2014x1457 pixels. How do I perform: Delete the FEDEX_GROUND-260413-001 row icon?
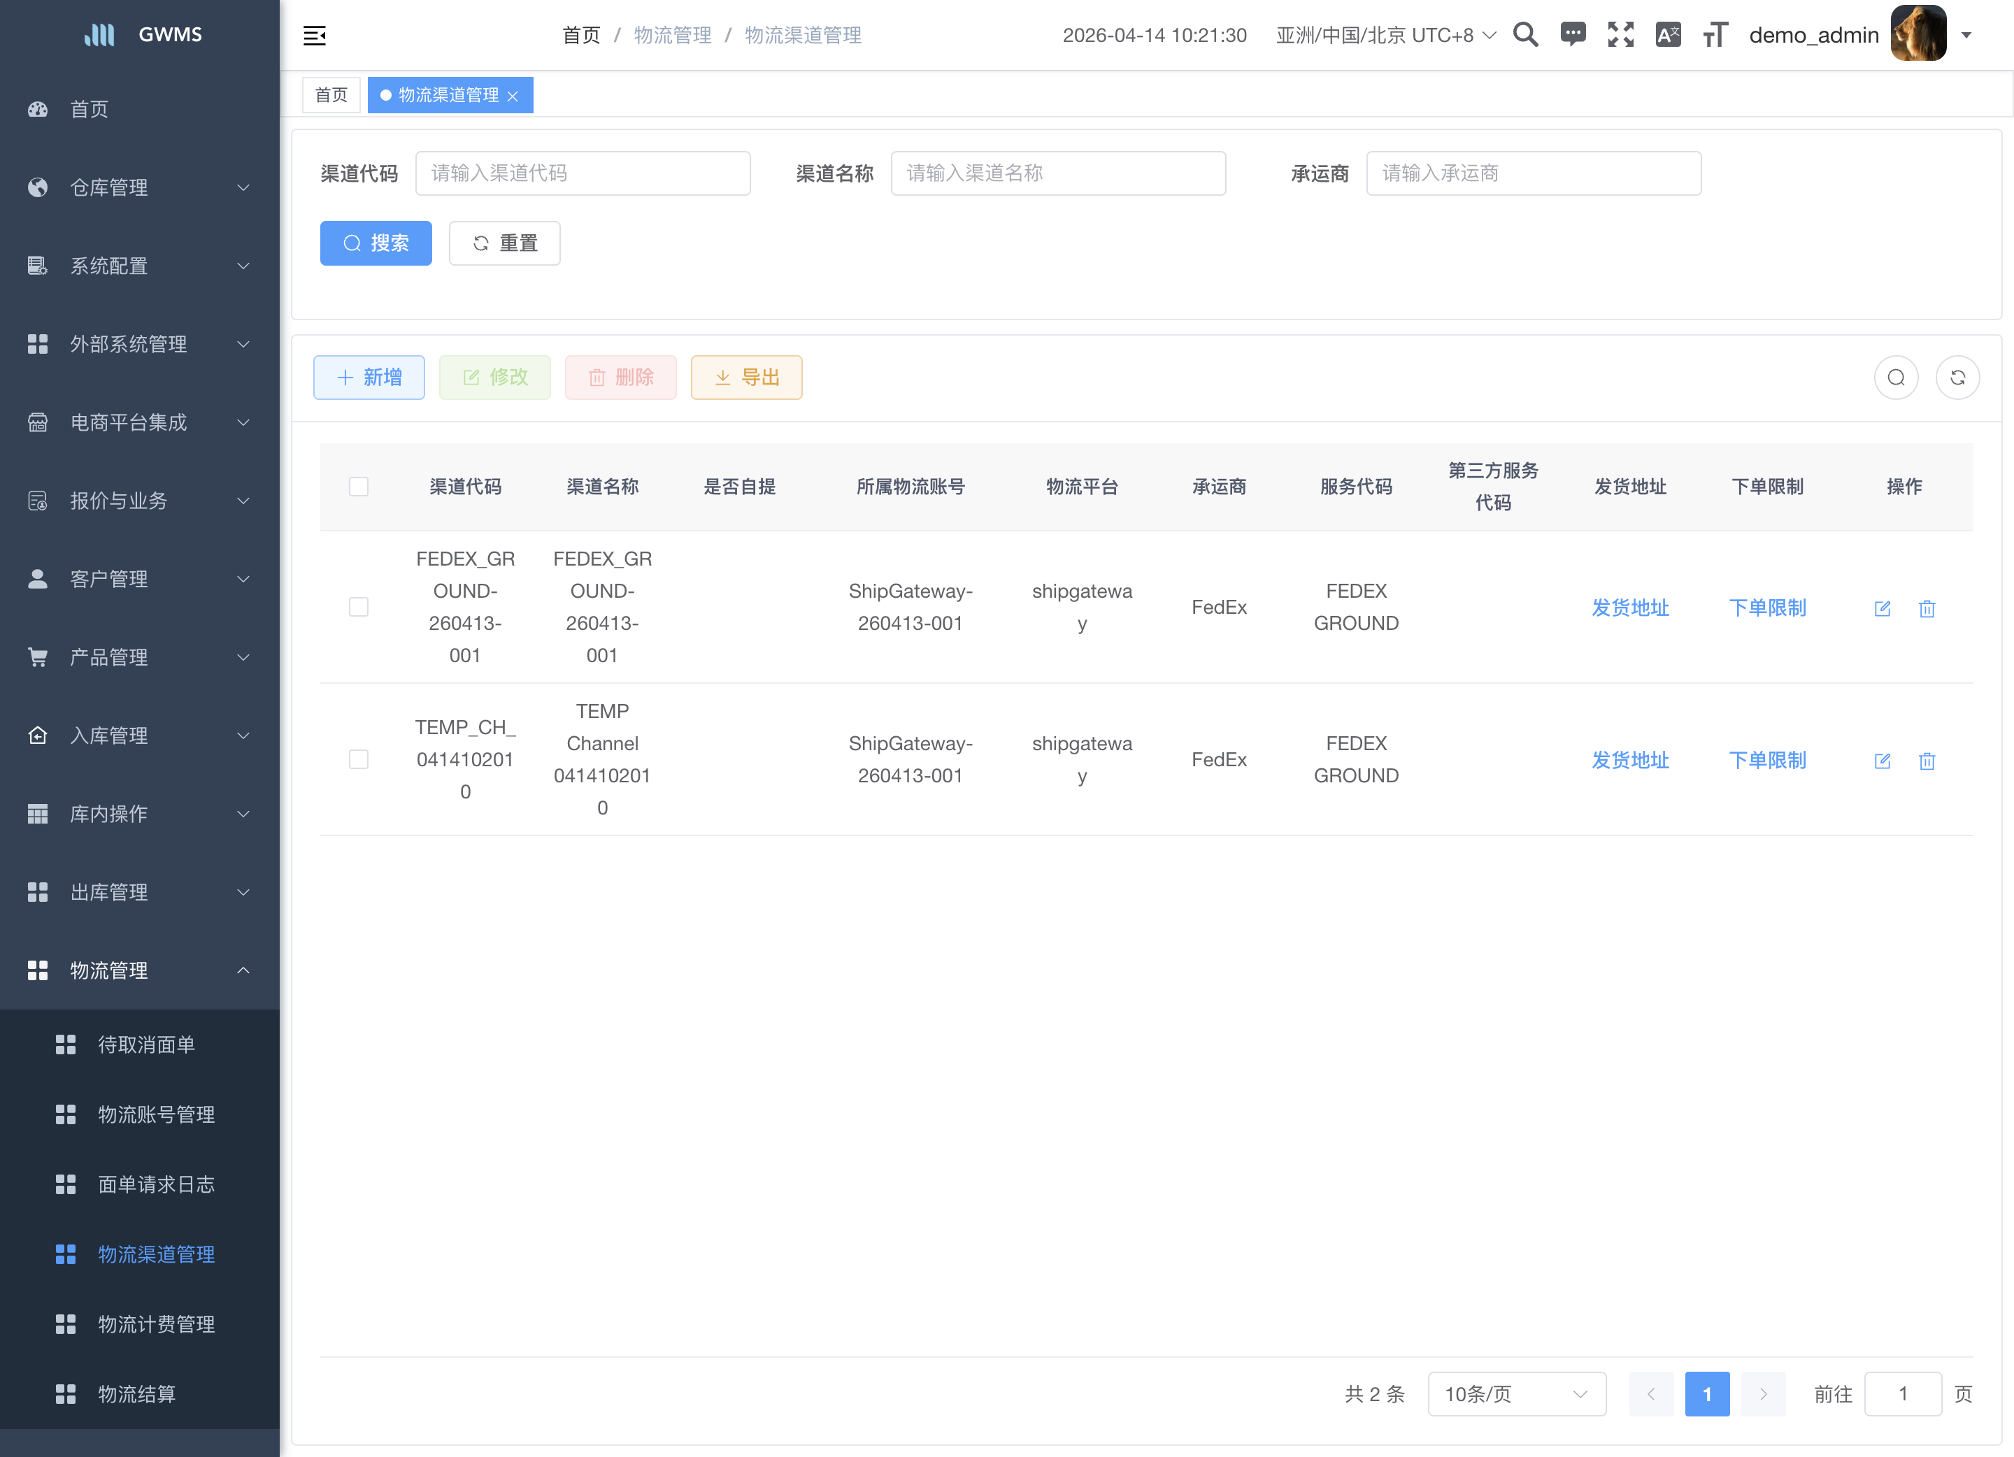coord(1927,608)
